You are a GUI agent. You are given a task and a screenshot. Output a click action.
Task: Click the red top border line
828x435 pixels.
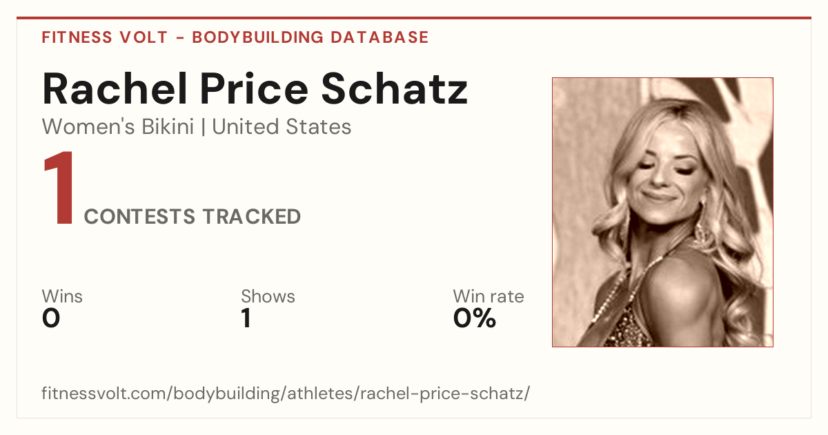coord(414,18)
